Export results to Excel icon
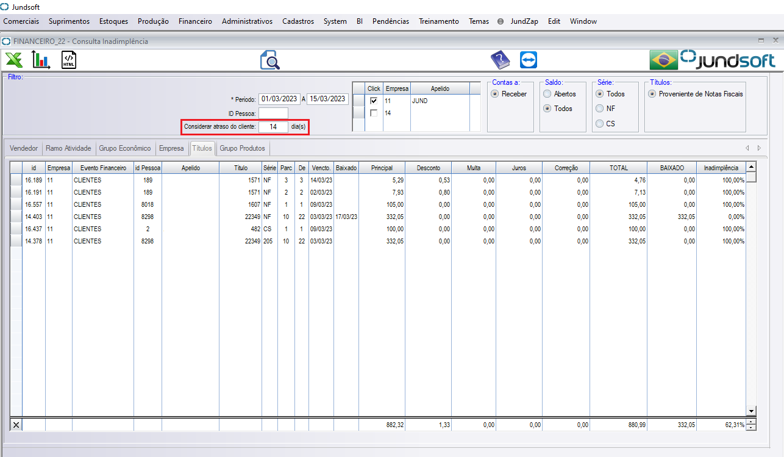This screenshot has width=784, height=457. tap(14, 60)
